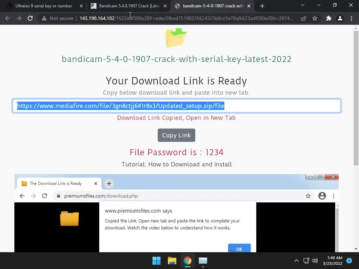Screen dimensions: 359x269
Task: Click 'Your Download Link is Ready' heading
Action: (x=176, y=81)
